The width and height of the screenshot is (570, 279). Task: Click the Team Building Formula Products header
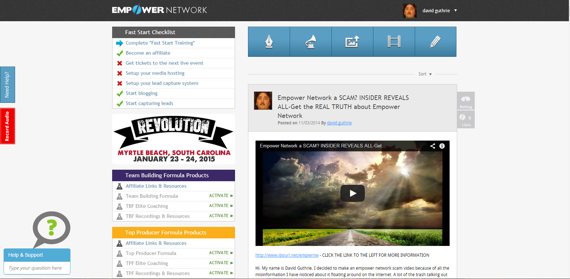174,175
